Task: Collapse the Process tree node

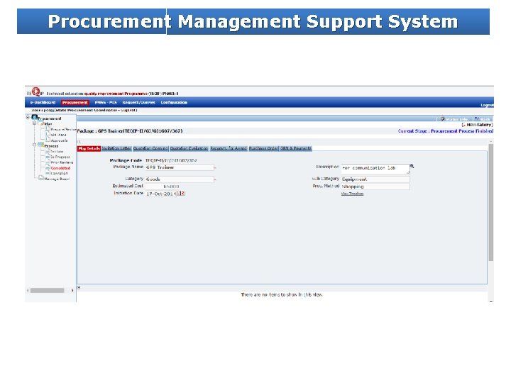Action: click(x=34, y=145)
